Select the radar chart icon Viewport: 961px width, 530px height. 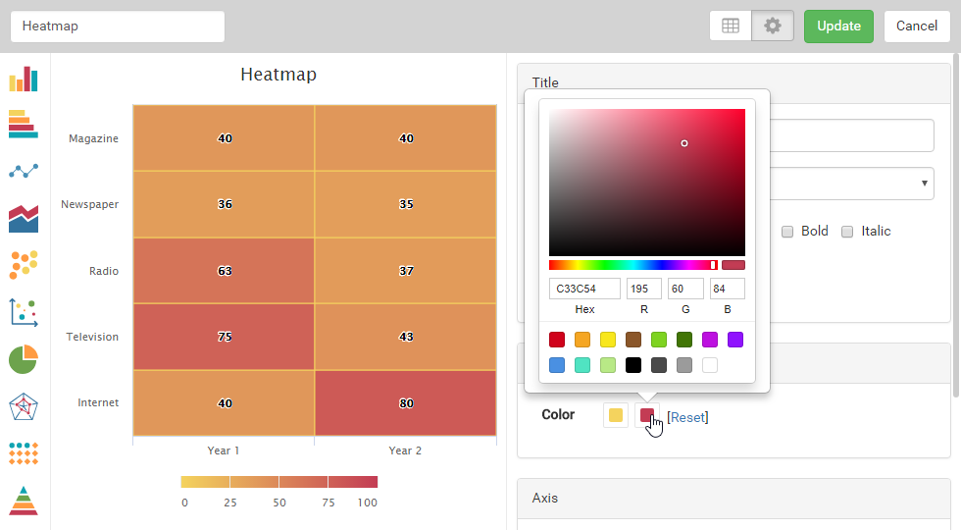pyautogui.click(x=24, y=406)
